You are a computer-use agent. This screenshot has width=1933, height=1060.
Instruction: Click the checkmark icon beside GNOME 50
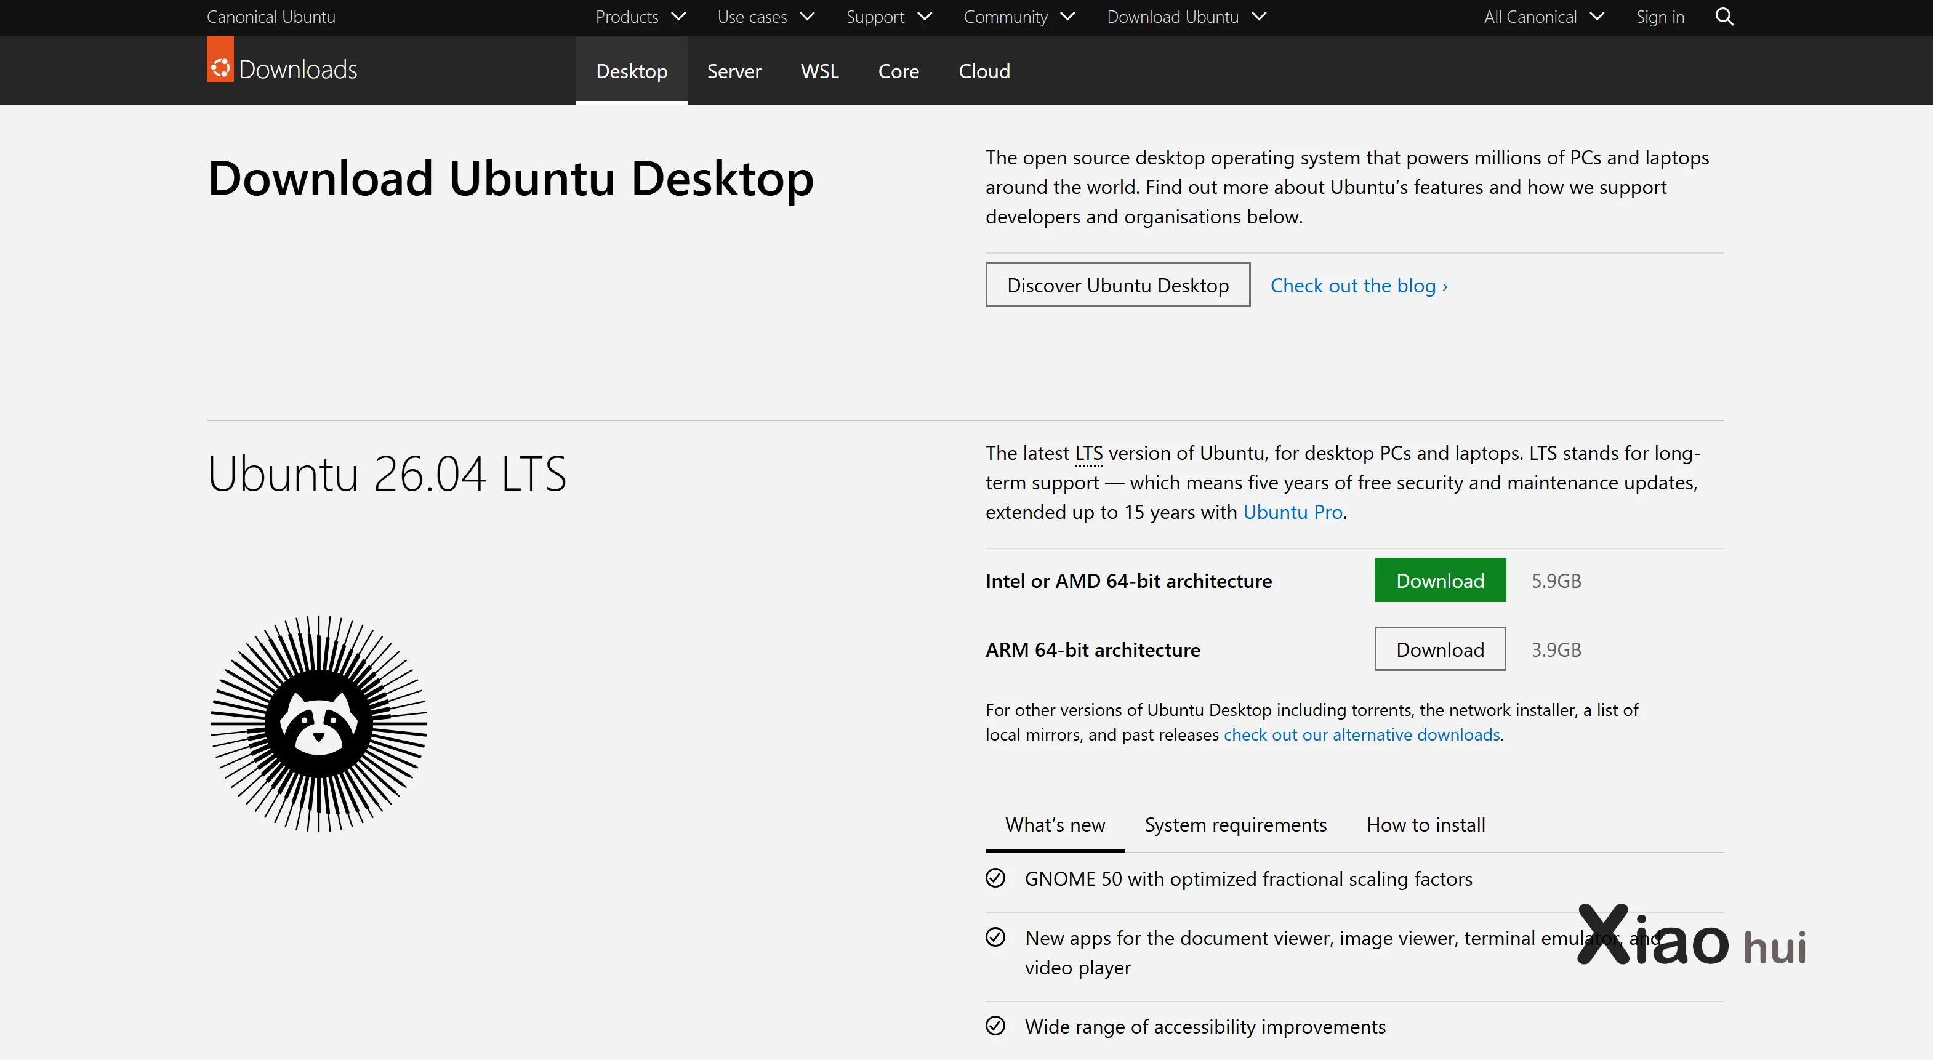pyautogui.click(x=995, y=878)
